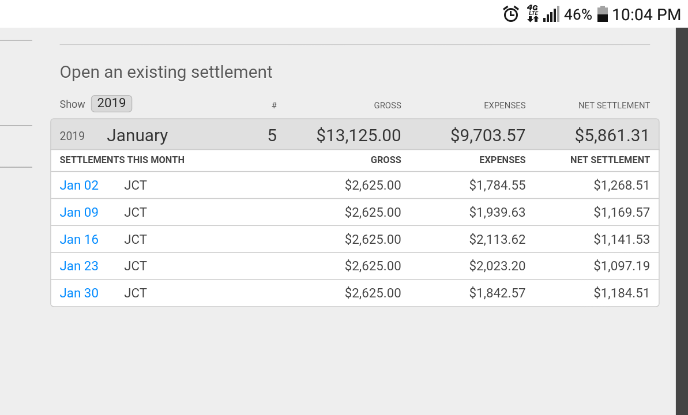Click the January total gross $13,125.00
688x415 pixels.
coord(359,135)
